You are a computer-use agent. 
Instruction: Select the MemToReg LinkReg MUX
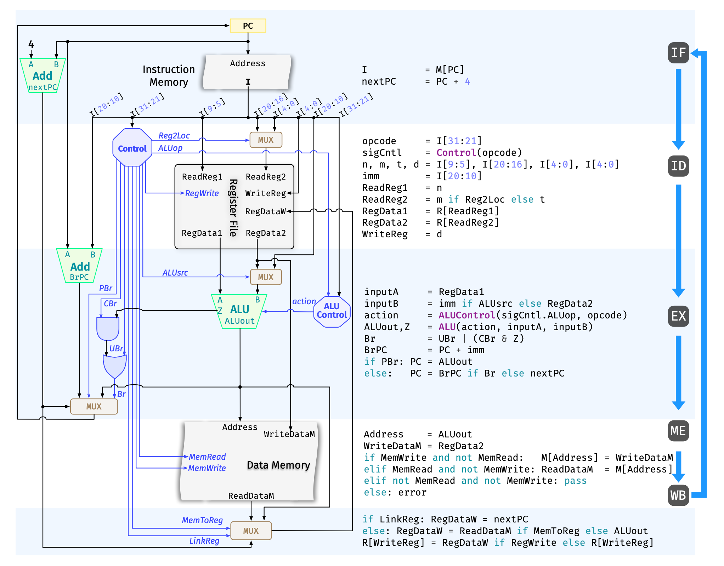(251, 531)
